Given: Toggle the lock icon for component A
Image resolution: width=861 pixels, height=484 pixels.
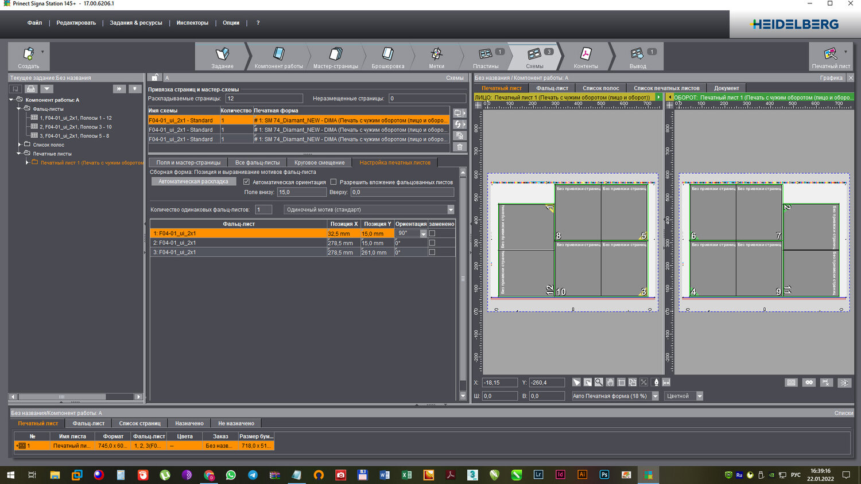Looking at the screenshot, I should pyautogui.click(x=155, y=77).
